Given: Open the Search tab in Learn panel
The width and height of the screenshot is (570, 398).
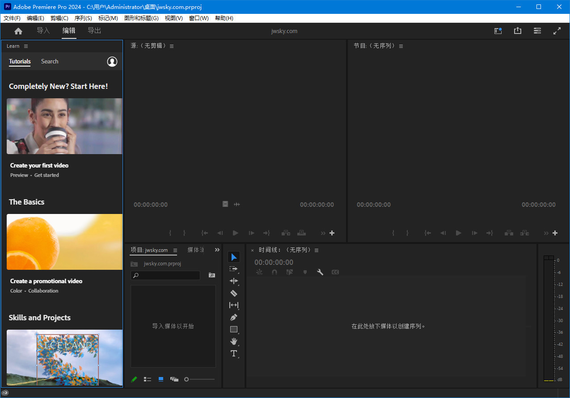Looking at the screenshot, I should tap(50, 62).
